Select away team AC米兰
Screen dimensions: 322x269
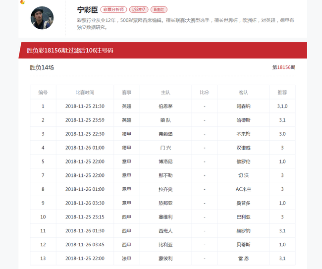pos(244,189)
